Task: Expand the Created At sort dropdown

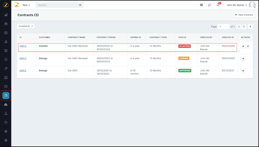Action: 26,26
